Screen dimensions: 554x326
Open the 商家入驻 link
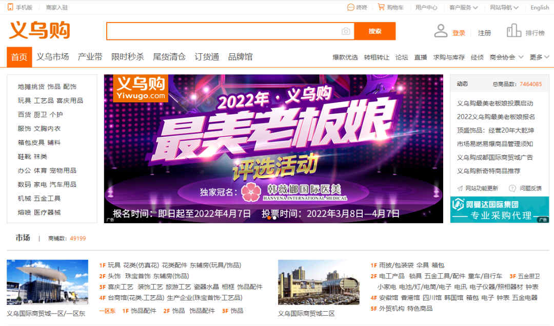point(57,7)
